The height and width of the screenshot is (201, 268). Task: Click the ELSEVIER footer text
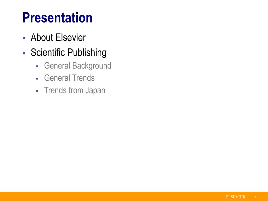235,197
